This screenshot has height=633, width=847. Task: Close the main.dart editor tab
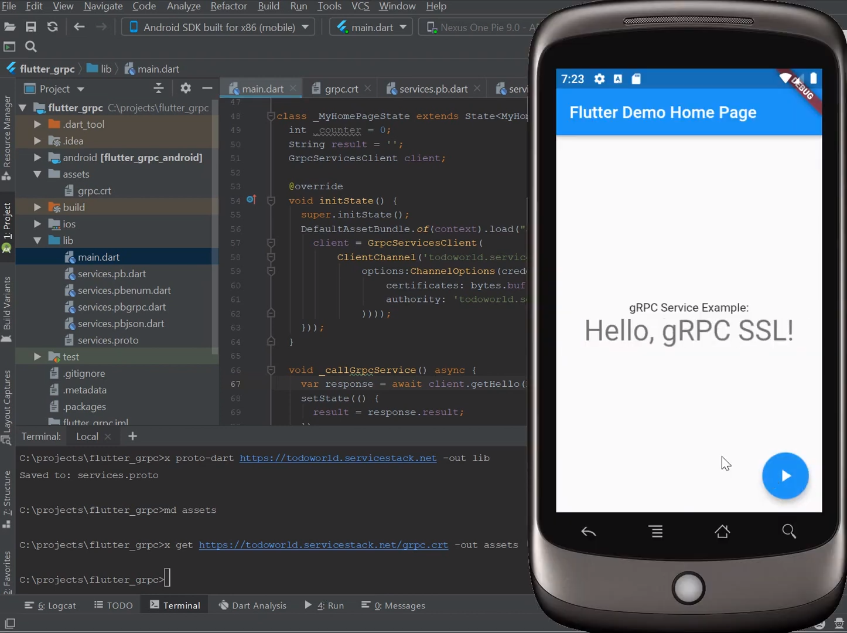point(293,88)
